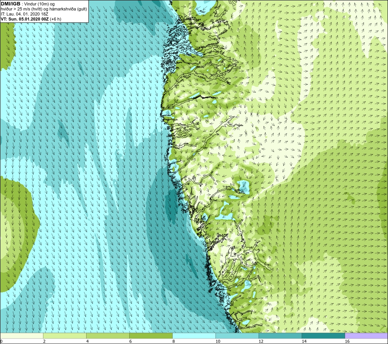This screenshot has height=344, width=388.
Task: Click the '8' scale label
Action: (x=173, y=341)
